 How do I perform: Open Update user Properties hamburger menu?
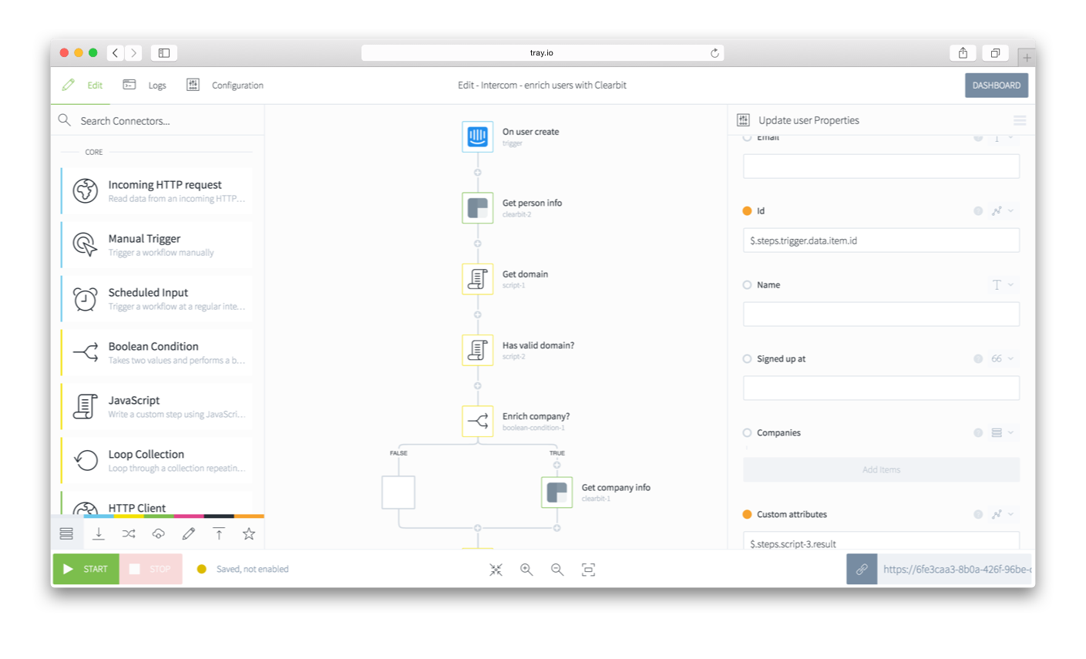1020,120
